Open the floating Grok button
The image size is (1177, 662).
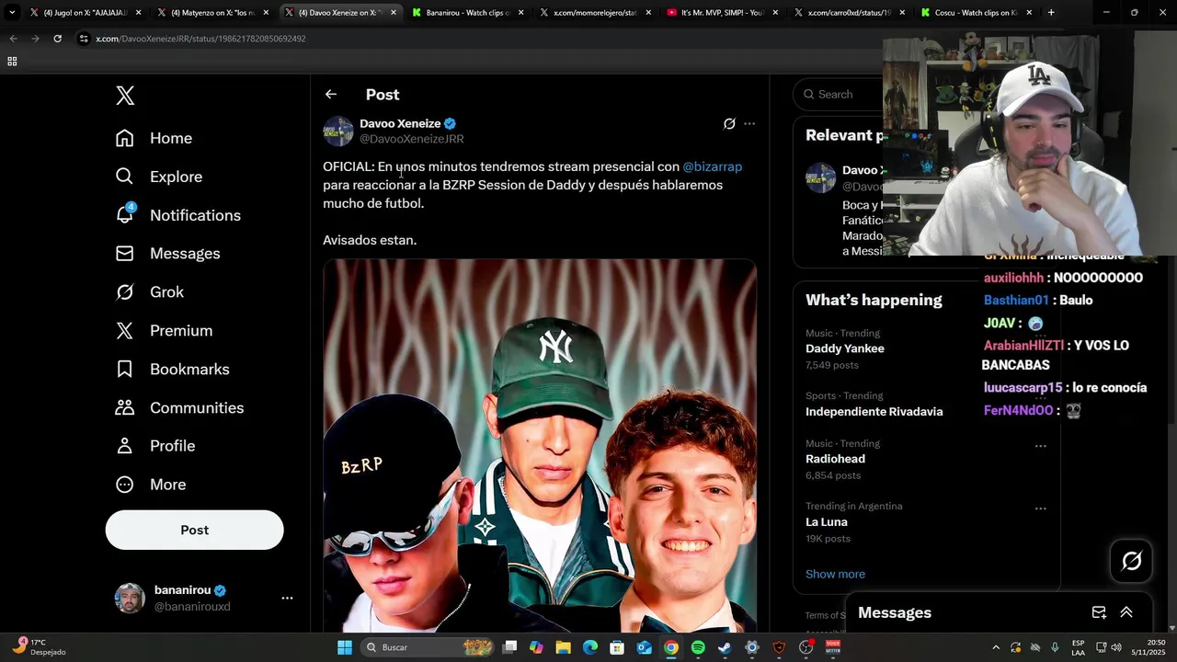coord(1131,561)
